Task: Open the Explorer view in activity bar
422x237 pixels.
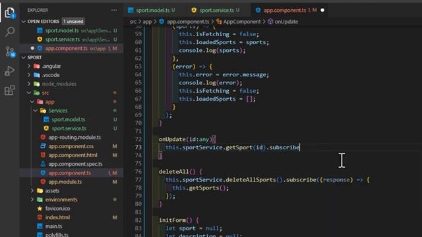Action: (x=10, y=13)
